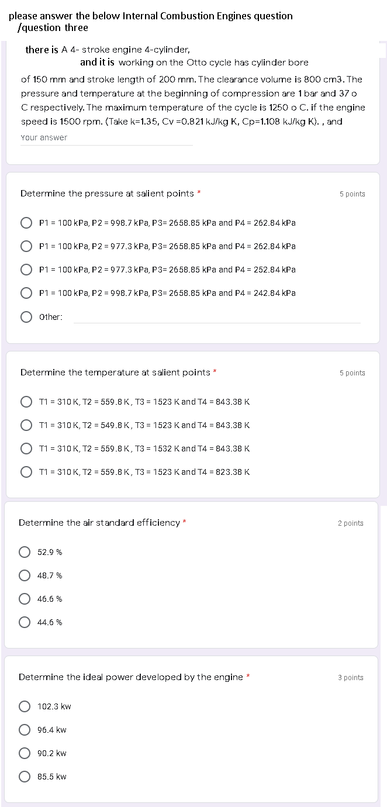Click the "Your answer" text field
The height and width of the screenshot is (807, 387).
click(105, 138)
